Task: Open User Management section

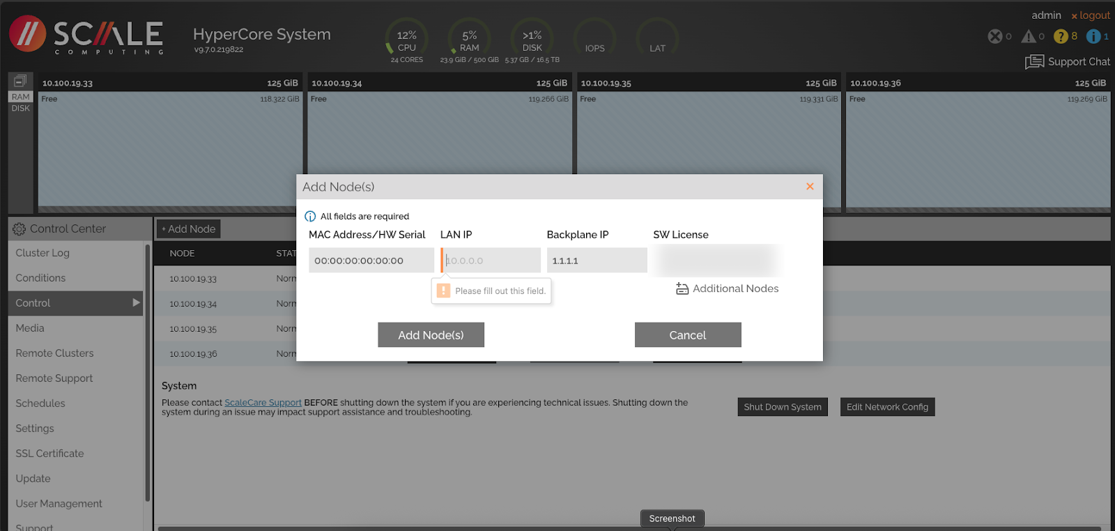Action: click(x=59, y=504)
